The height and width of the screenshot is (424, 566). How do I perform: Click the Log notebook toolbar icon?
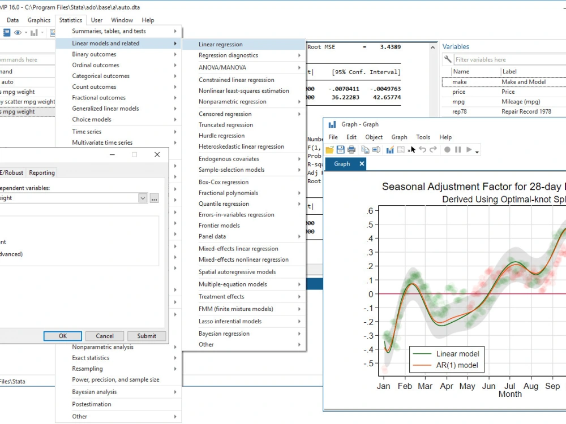click(6, 33)
